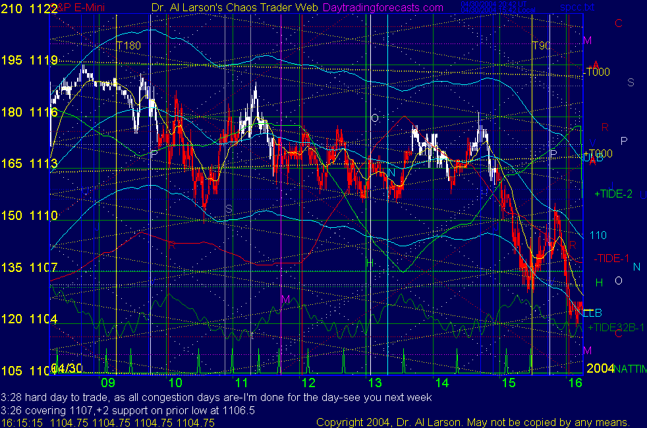The height and width of the screenshot is (428, 647).
Task: Select the "3:26 covering 1107,+2 support" comment
Action: [x=128, y=411]
